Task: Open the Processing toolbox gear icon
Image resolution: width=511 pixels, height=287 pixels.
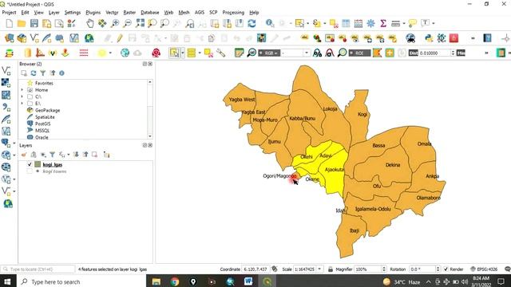Action: click(370, 23)
